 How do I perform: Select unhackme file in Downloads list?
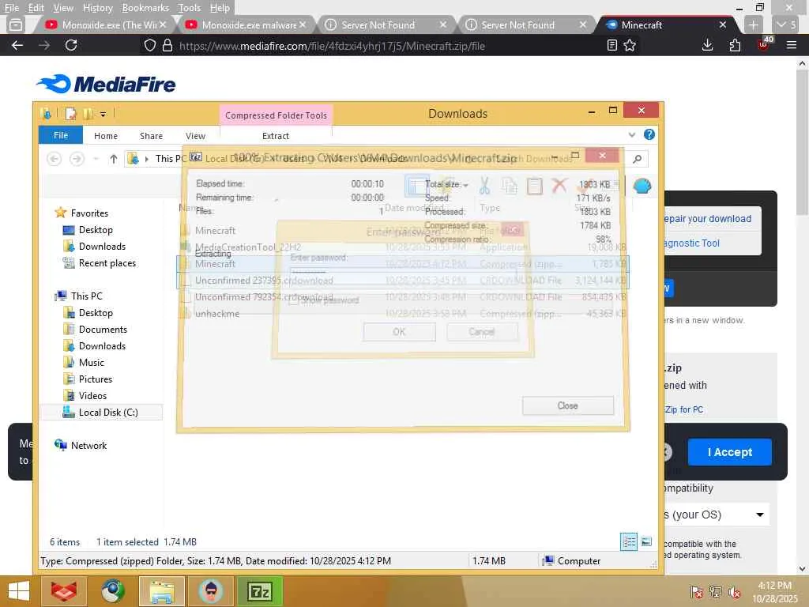403,313
